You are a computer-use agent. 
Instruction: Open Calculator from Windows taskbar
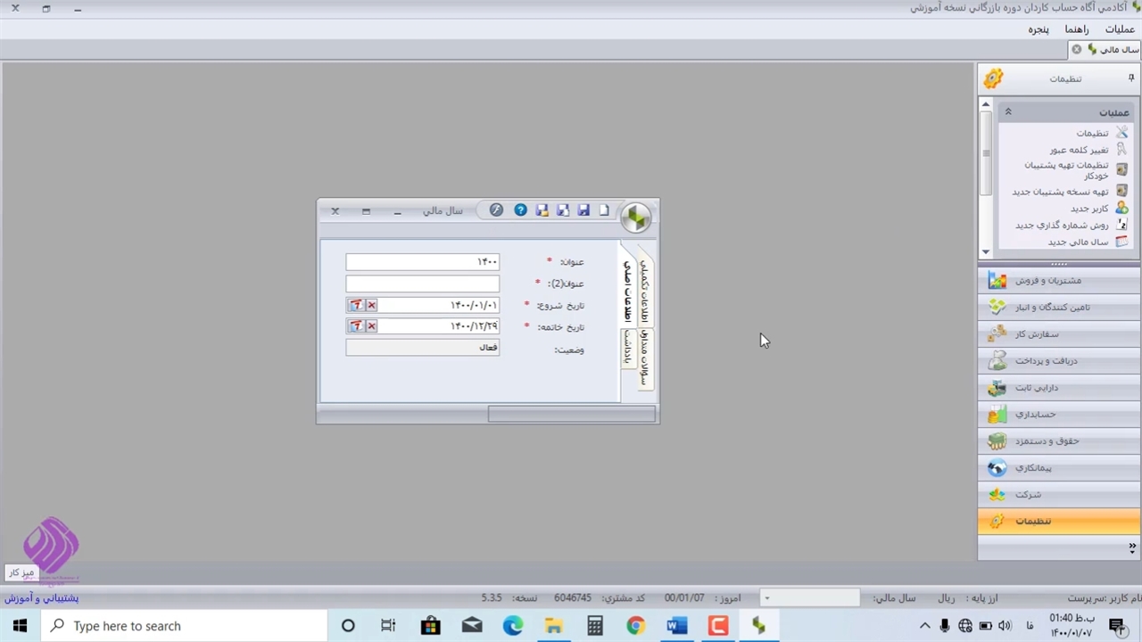595,626
